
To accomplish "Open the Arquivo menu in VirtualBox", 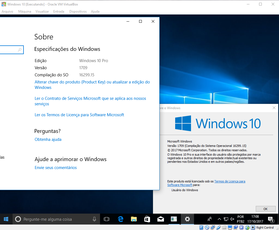I will pos(7,11).
